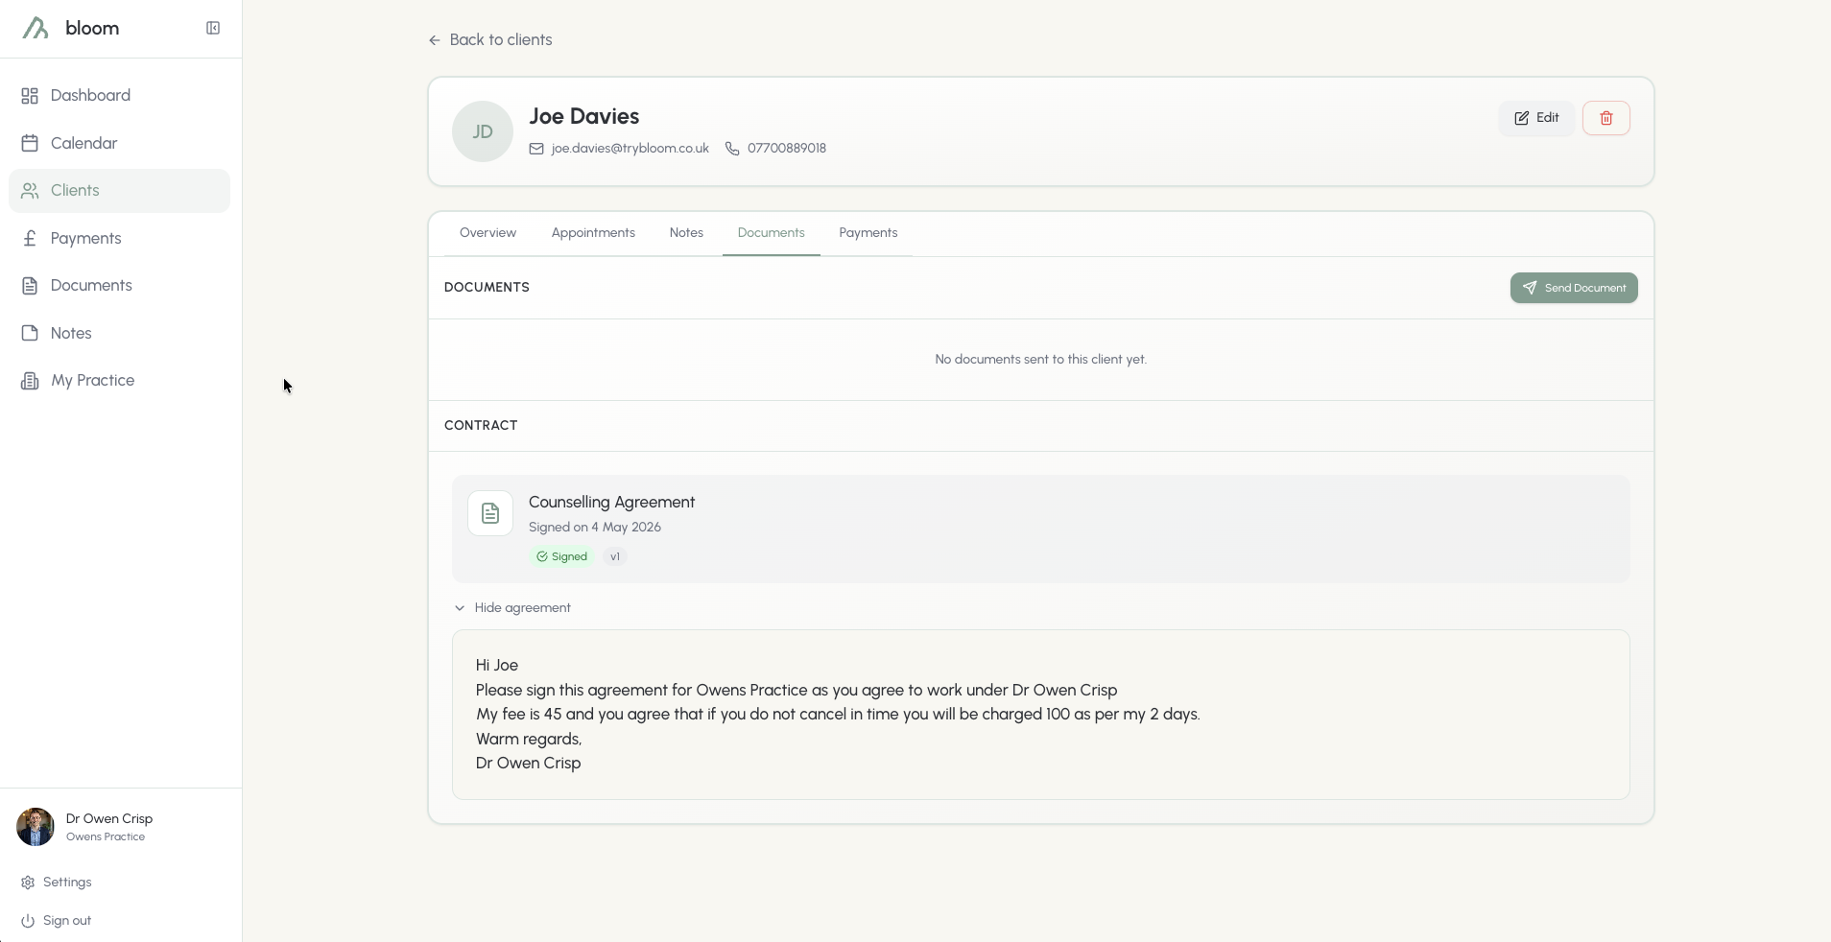Image resolution: width=1831 pixels, height=942 pixels.
Task: Click the Counselling Agreement document icon
Action: [490, 513]
